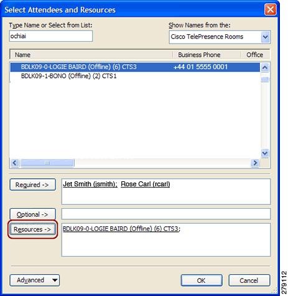Image resolution: width=288 pixels, height=296 pixels.
Task: Click the Cancel button
Action: coord(249,280)
